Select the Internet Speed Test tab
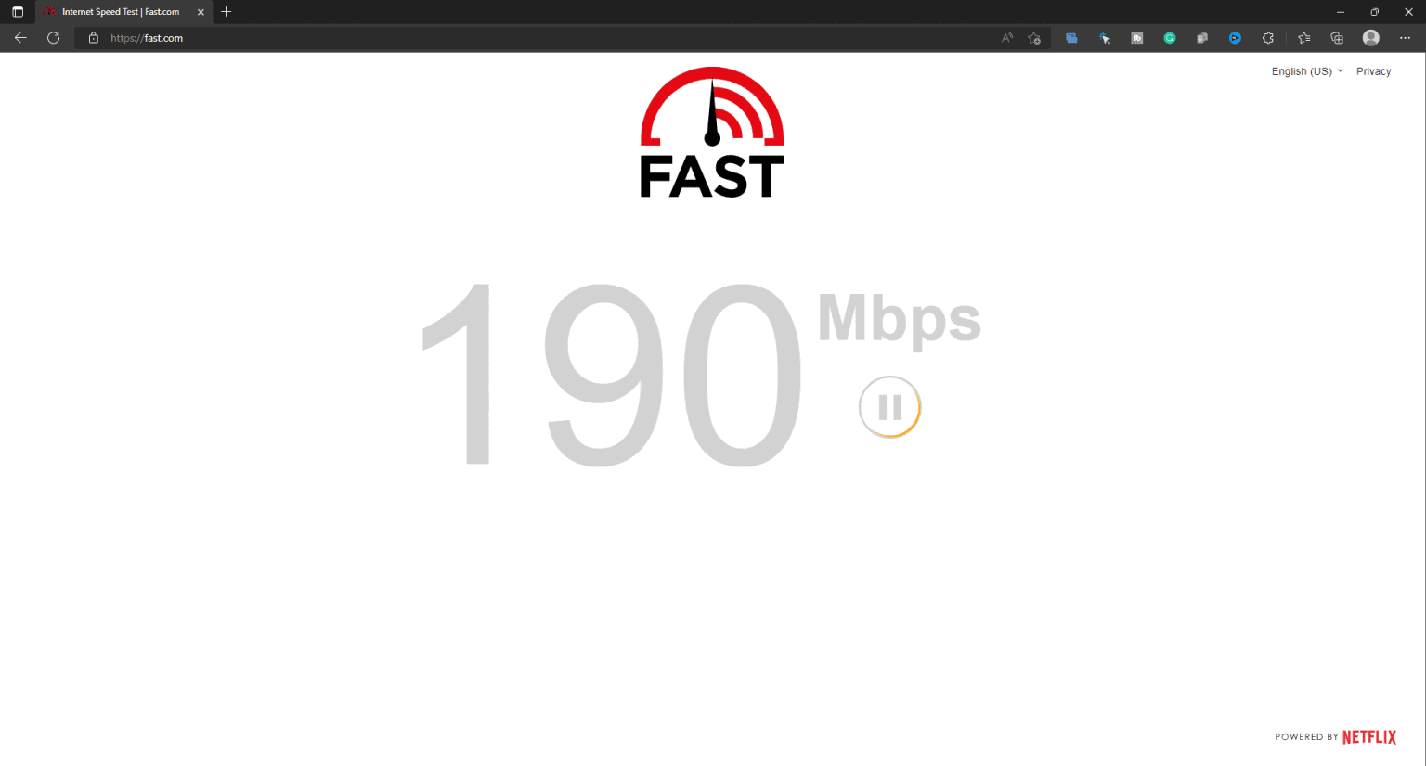The height and width of the screenshot is (766, 1426). coord(122,12)
